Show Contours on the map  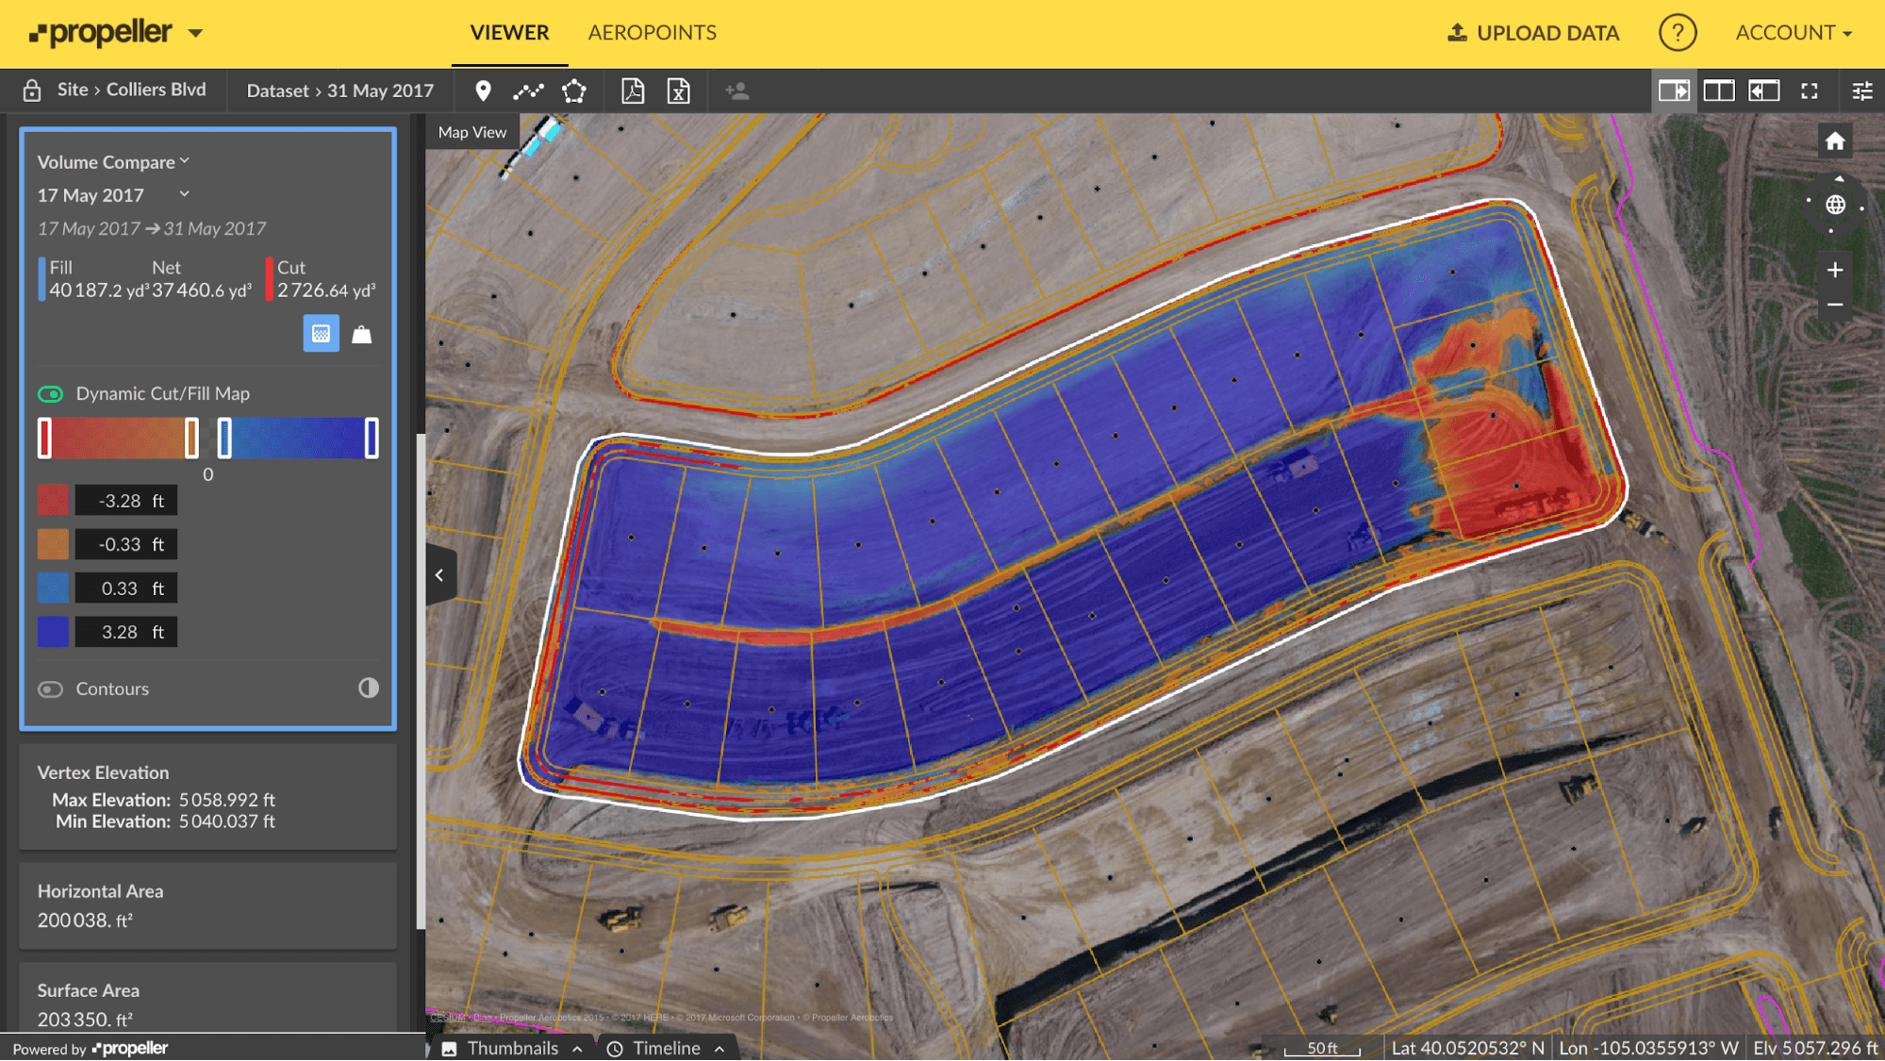52,688
